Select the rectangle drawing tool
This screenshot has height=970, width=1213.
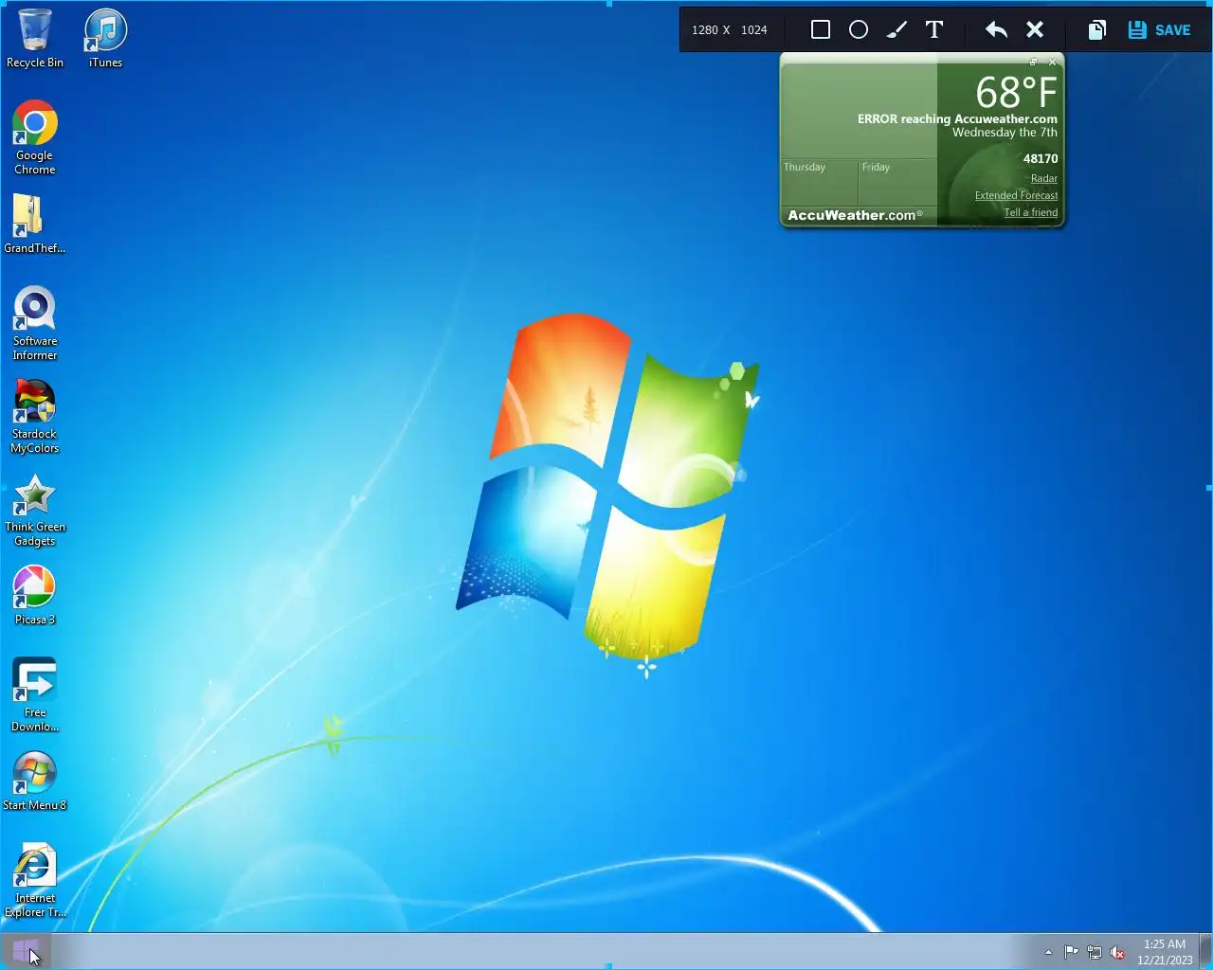click(x=821, y=30)
